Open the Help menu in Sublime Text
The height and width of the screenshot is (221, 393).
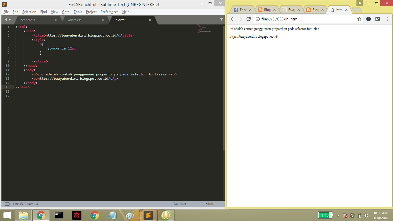(126, 12)
